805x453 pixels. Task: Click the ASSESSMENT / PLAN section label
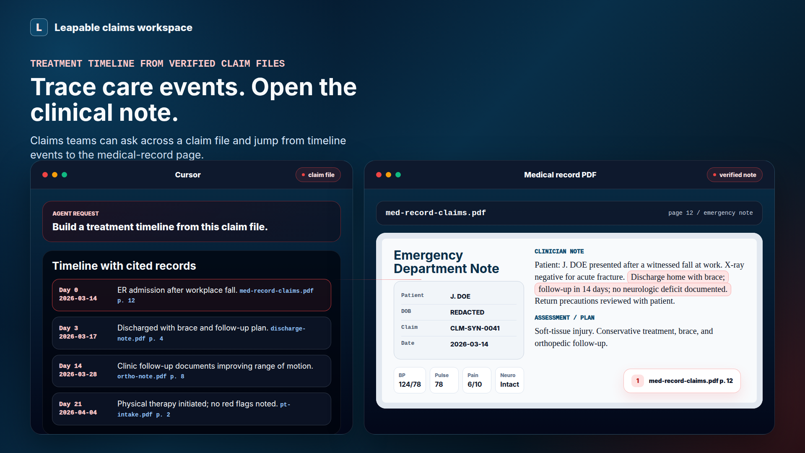[564, 318]
